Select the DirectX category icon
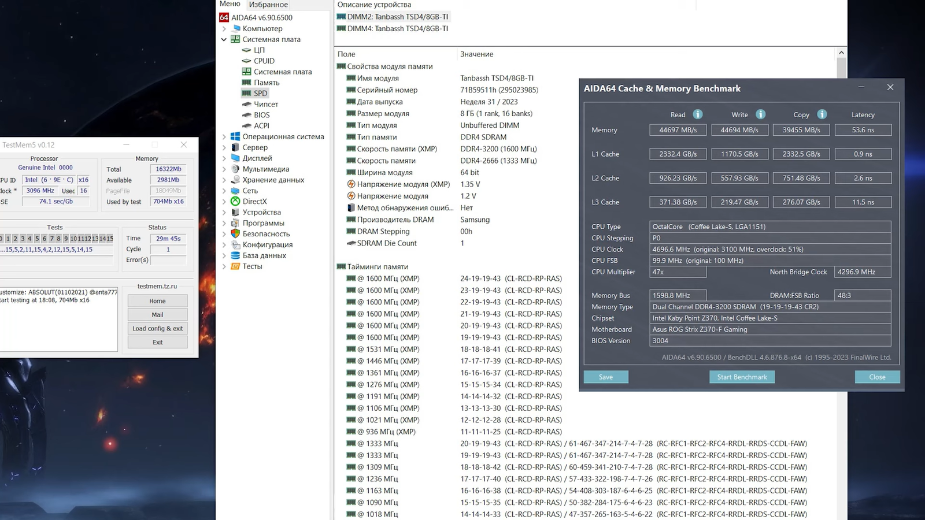The width and height of the screenshot is (925, 520). (x=235, y=202)
